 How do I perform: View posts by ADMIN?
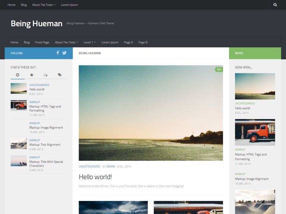click(111, 166)
